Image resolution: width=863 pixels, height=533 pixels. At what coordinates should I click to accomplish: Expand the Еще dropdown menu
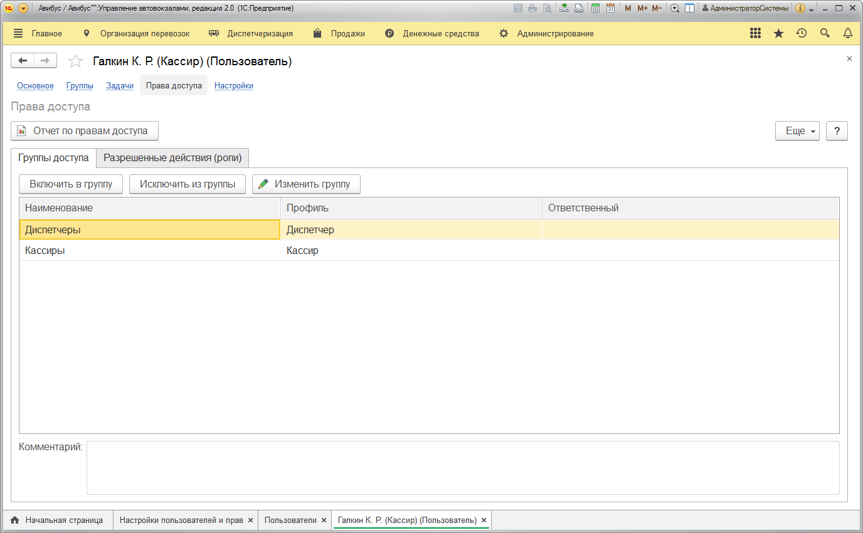tap(797, 131)
